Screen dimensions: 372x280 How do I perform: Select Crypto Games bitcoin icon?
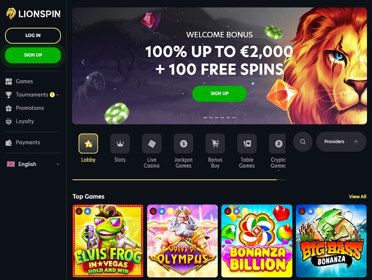point(277,144)
